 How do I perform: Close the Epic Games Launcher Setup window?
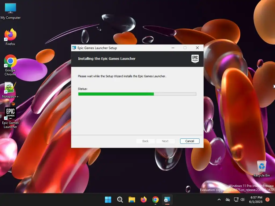click(197, 48)
